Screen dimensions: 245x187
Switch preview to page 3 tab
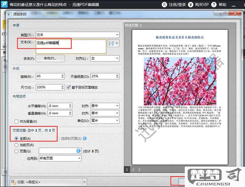click(x=140, y=170)
